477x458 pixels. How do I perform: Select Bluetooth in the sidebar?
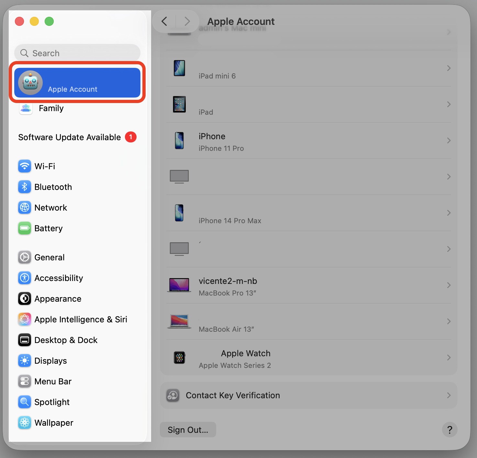pos(77,187)
